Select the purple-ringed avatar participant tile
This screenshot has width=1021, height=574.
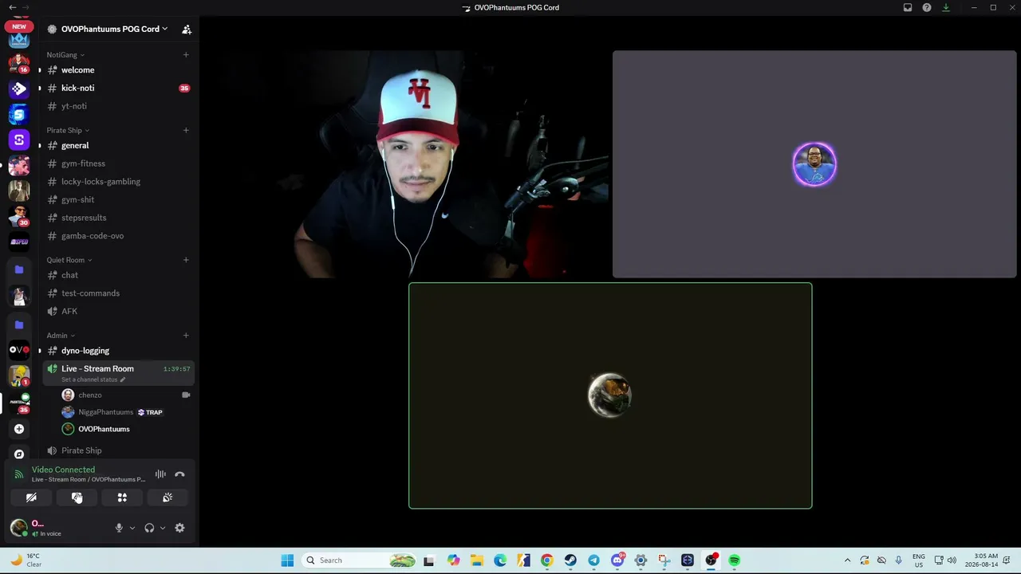point(814,164)
